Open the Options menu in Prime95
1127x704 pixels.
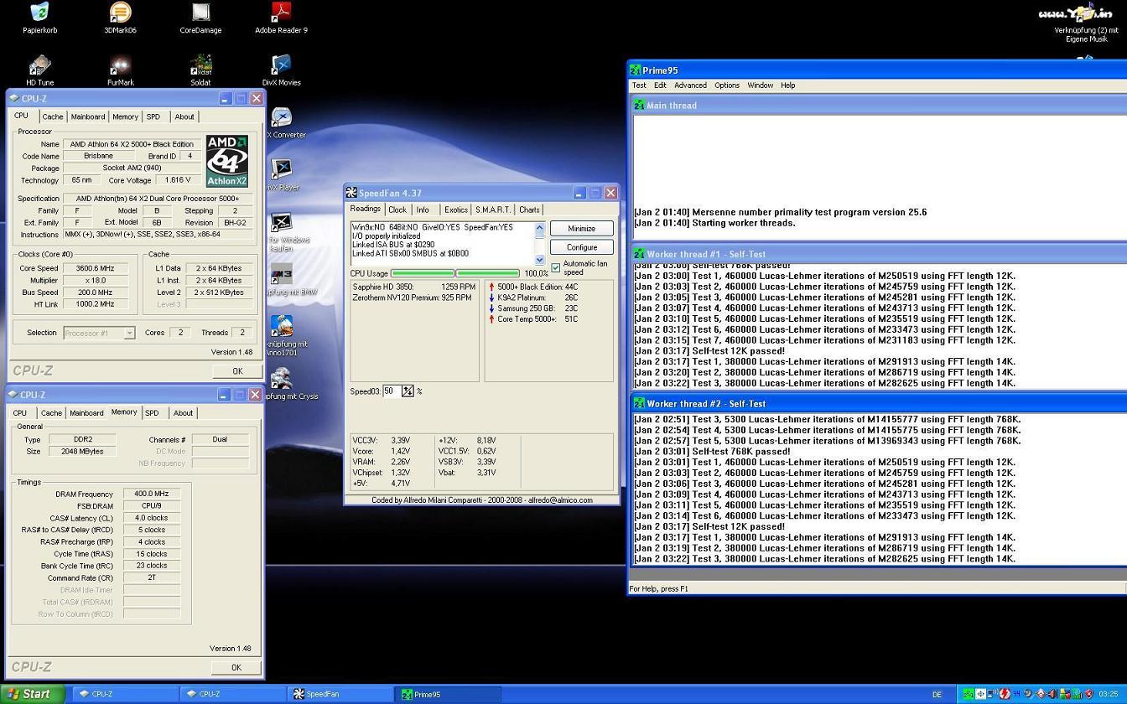coord(727,85)
